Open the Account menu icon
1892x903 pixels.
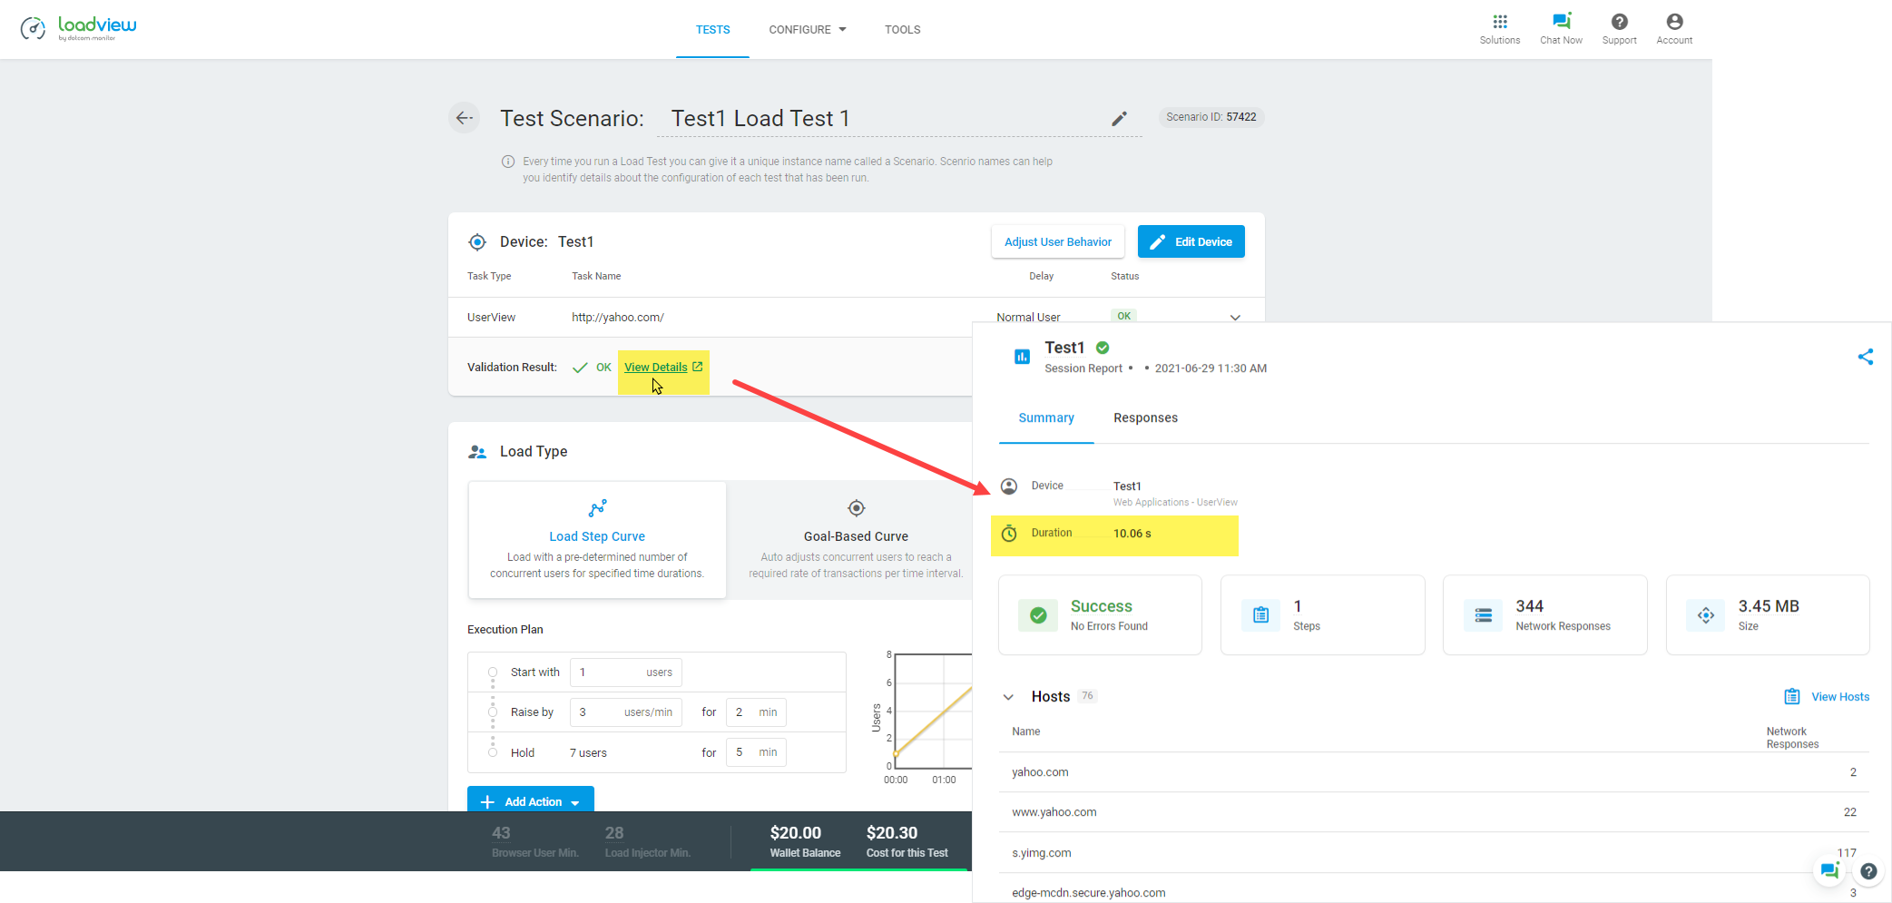click(x=1674, y=22)
